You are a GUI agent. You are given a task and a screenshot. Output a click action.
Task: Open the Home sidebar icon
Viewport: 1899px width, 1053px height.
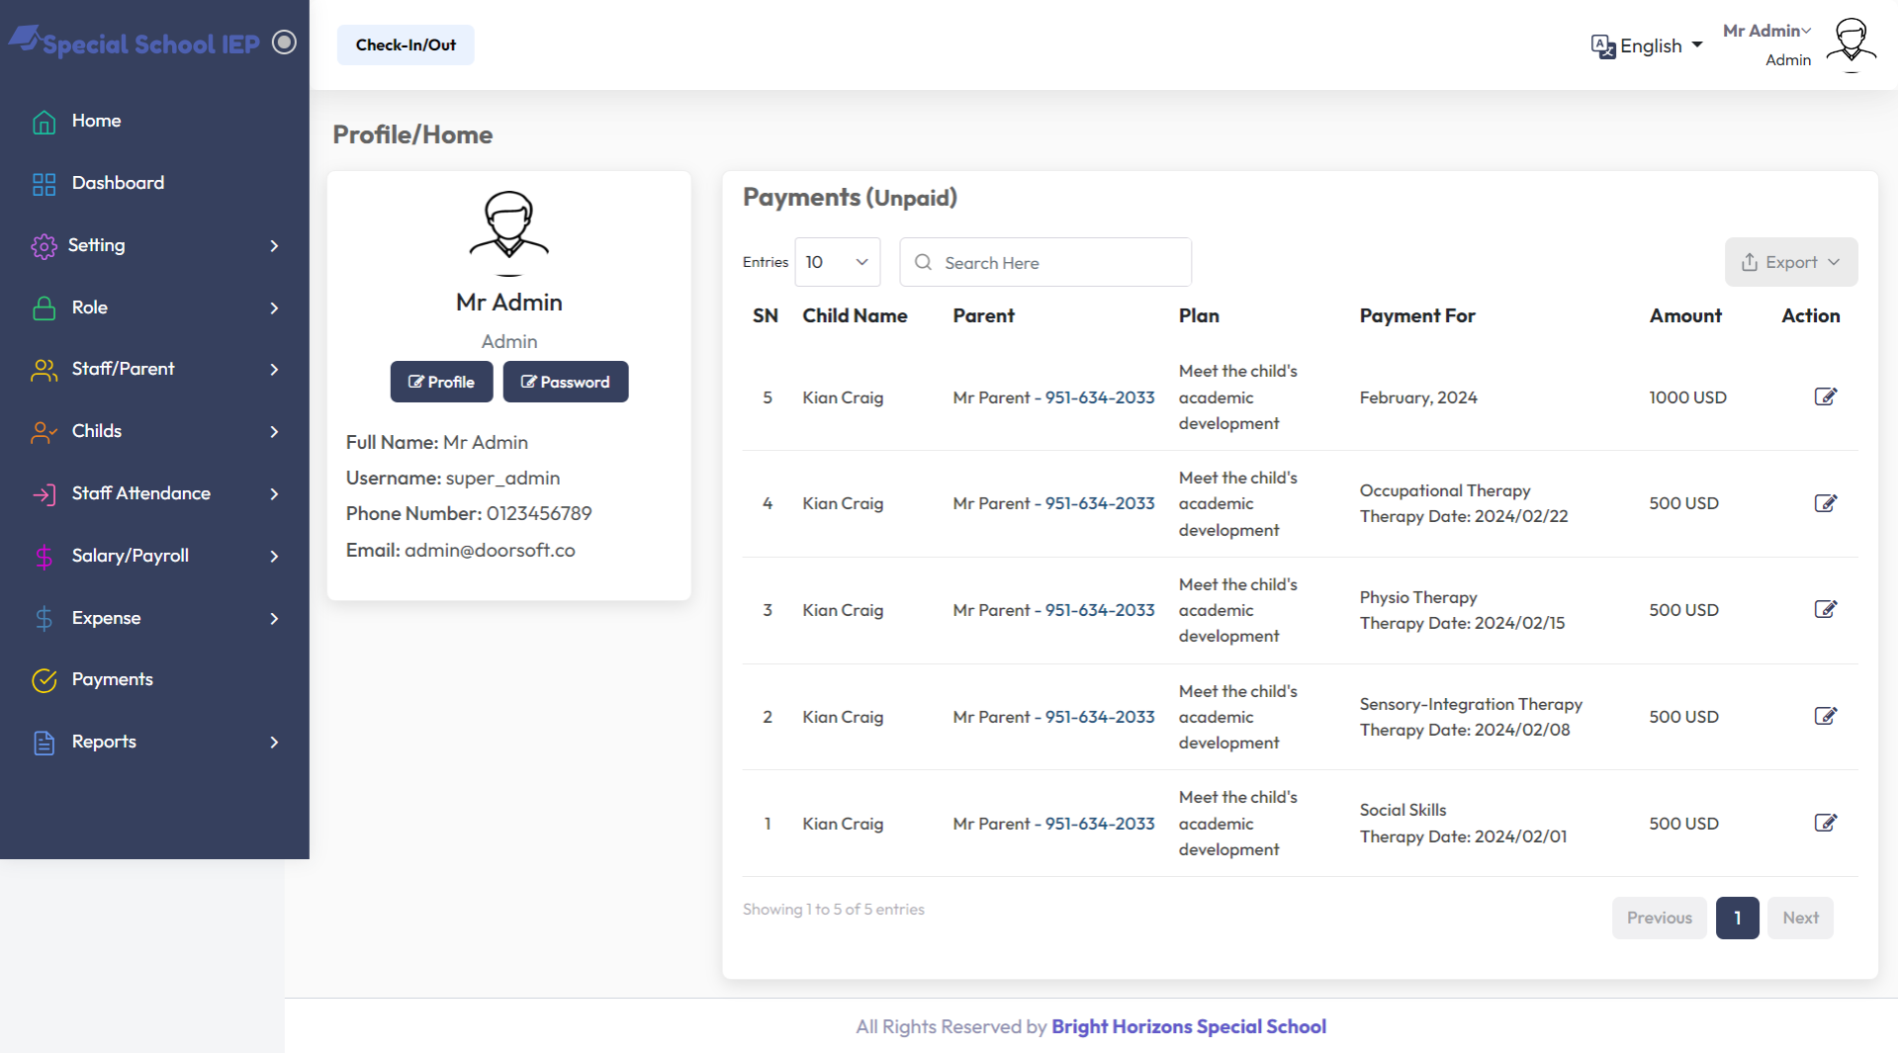(x=44, y=121)
